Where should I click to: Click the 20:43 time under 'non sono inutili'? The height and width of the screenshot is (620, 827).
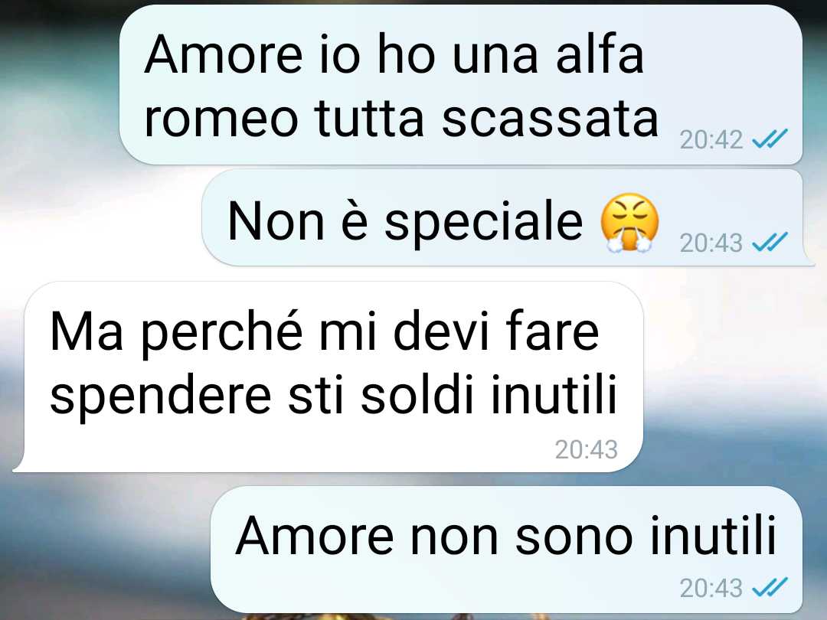711,588
